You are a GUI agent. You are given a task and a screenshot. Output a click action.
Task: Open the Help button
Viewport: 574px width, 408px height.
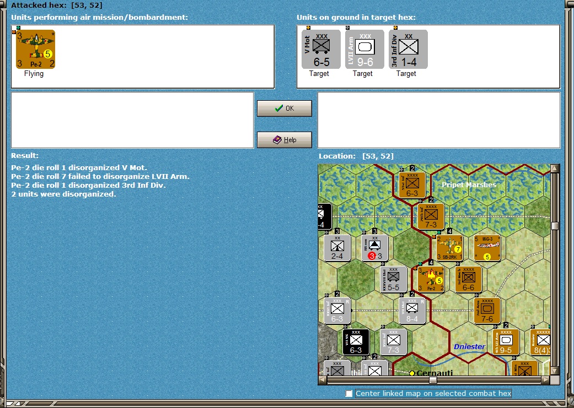[285, 140]
